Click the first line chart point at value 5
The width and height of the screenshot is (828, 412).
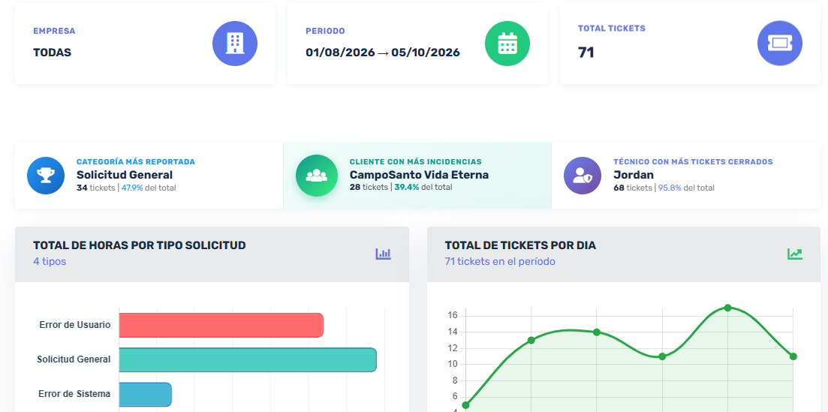tap(465, 405)
